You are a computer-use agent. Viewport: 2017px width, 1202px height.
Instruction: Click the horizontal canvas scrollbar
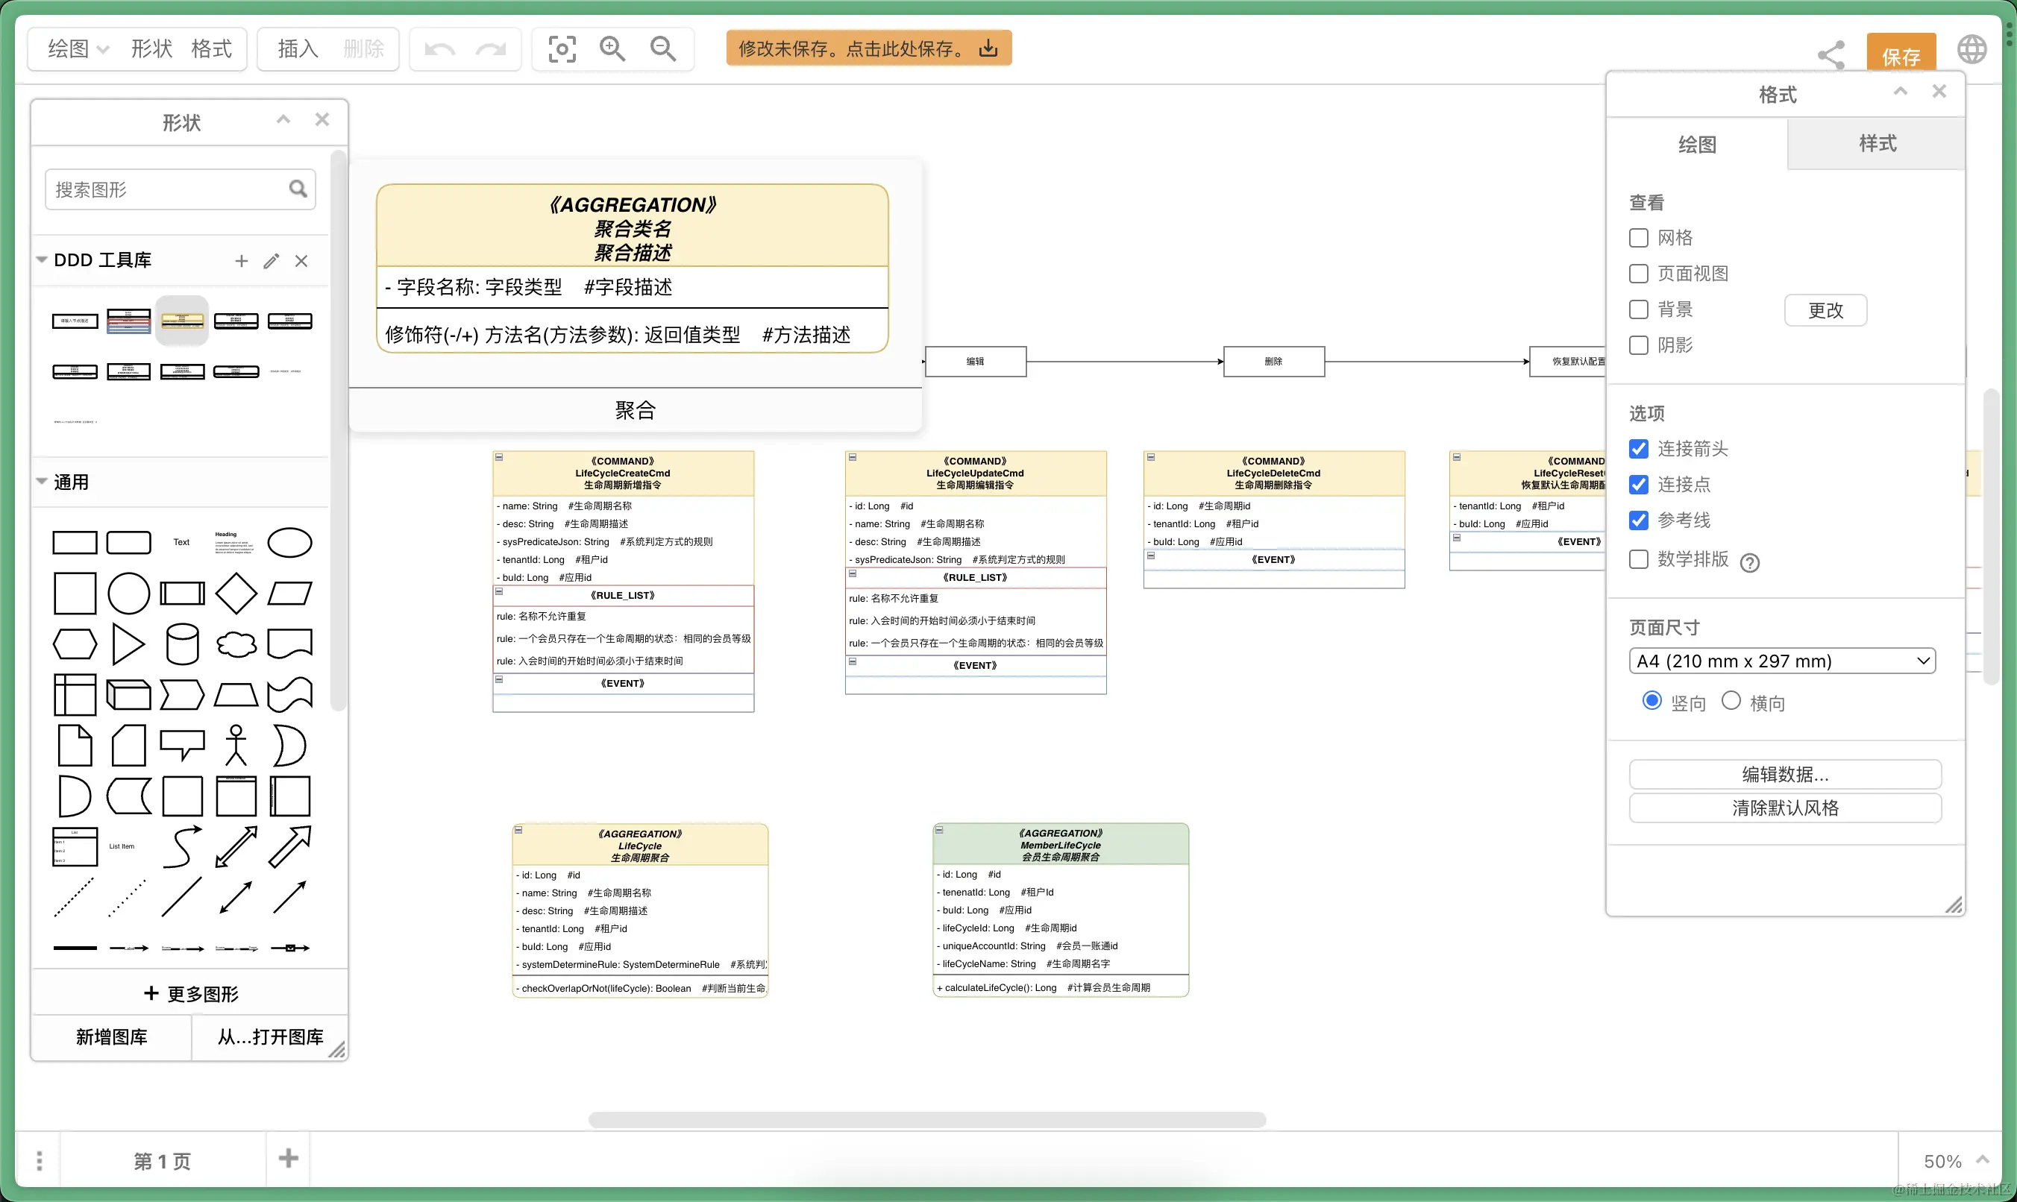click(926, 1120)
